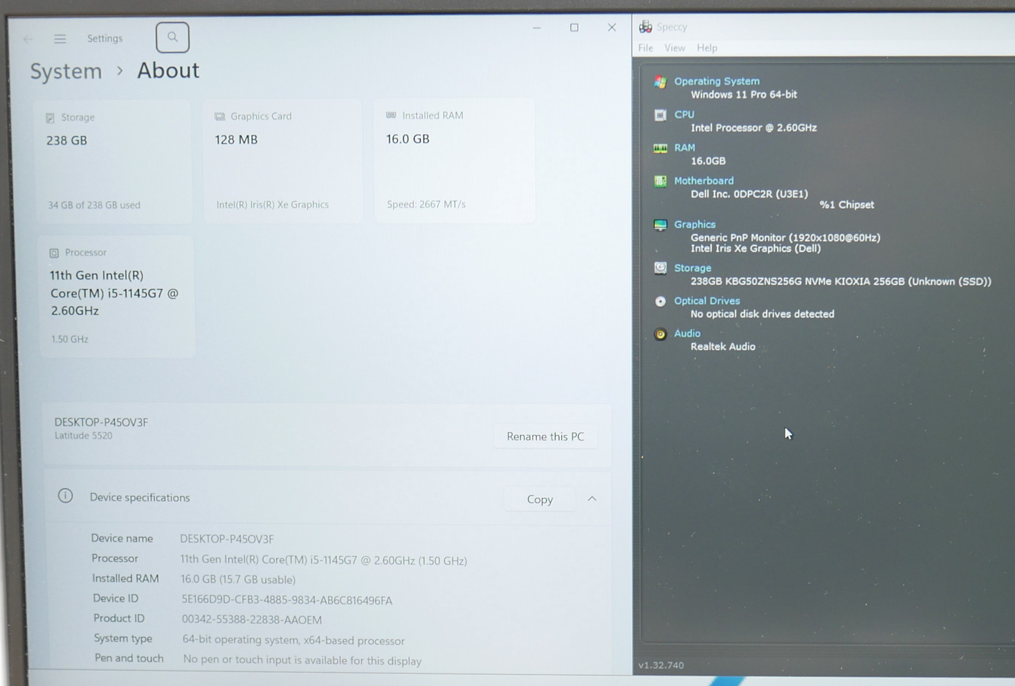Click '64-bit operating system' system type value
The height and width of the screenshot is (686, 1015).
293,640
